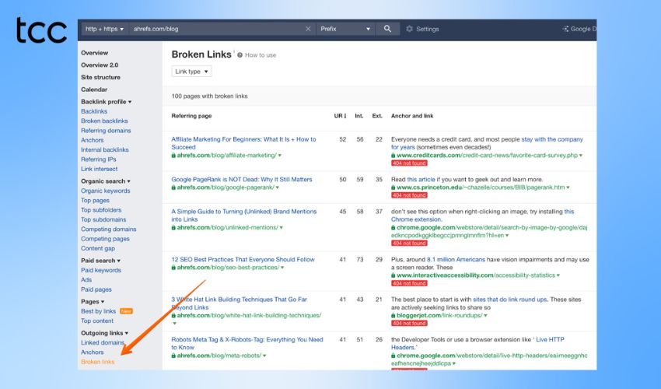Open Internal backlinks report
This screenshot has height=389, width=661.
coord(104,150)
